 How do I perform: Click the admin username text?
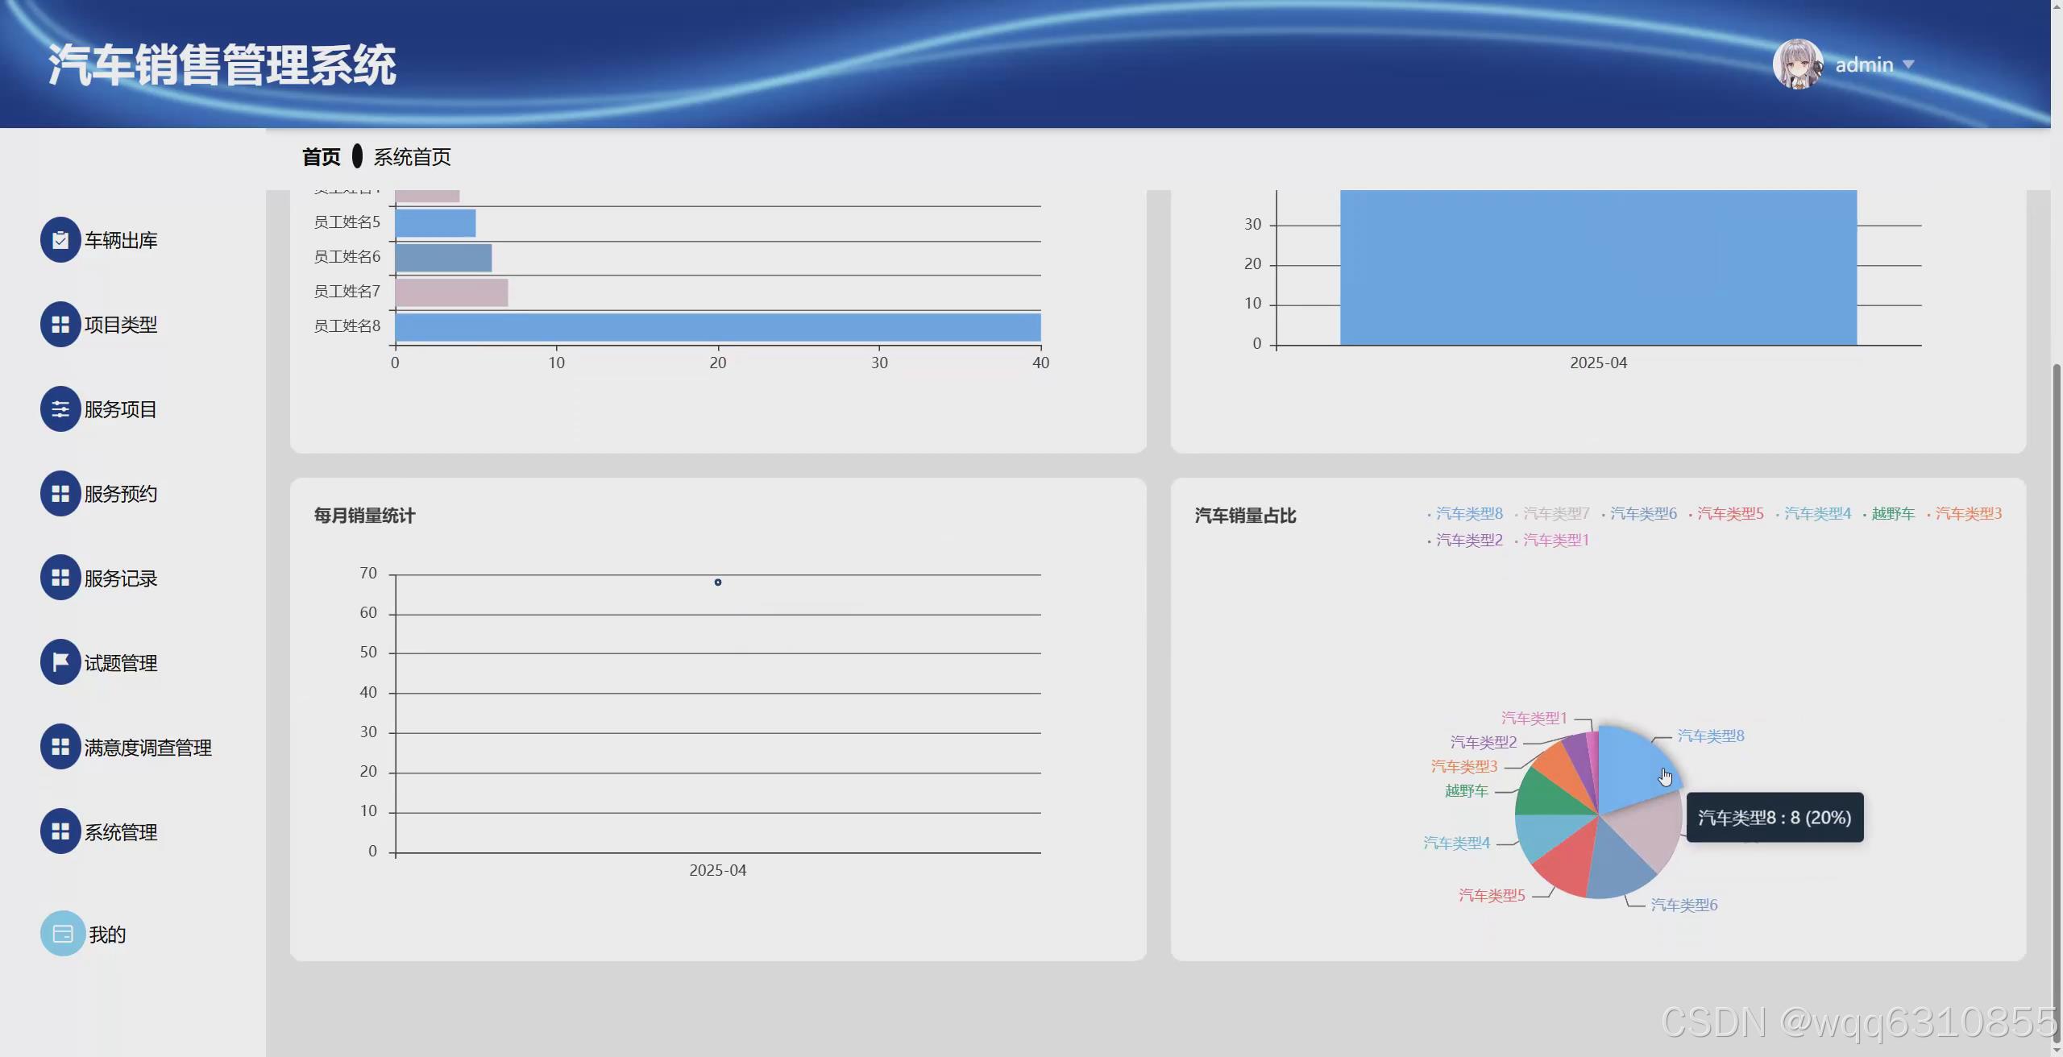click(x=1864, y=64)
